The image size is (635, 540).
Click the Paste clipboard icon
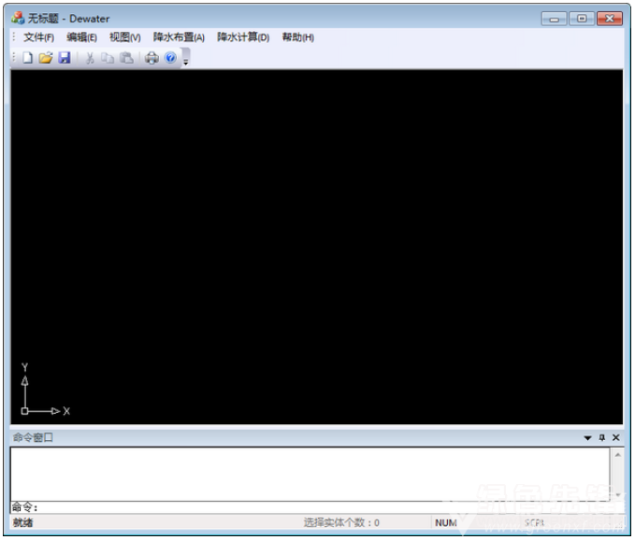click(127, 58)
